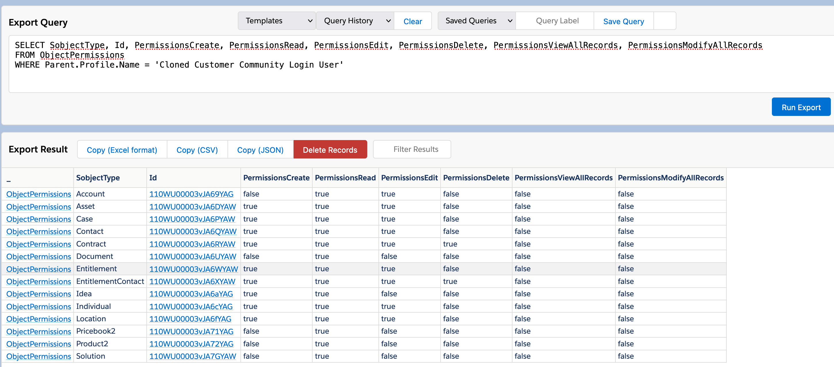Click the PermissionsDelete column header
Screen dimensions: 834x367
(x=476, y=178)
